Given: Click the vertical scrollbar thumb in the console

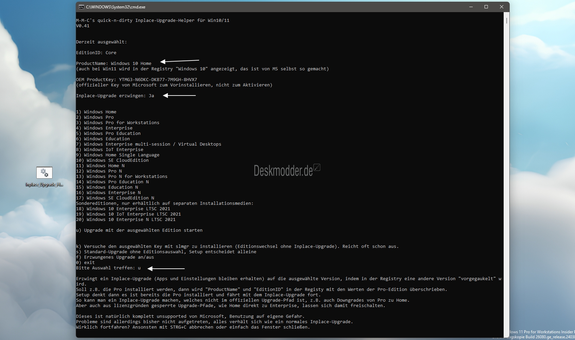Looking at the screenshot, I should click(506, 21).
